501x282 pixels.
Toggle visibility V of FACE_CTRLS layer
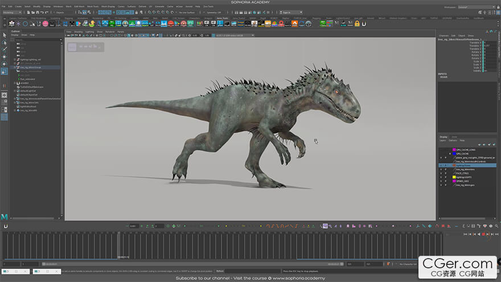pyautogui.click(x=441, y=173)
